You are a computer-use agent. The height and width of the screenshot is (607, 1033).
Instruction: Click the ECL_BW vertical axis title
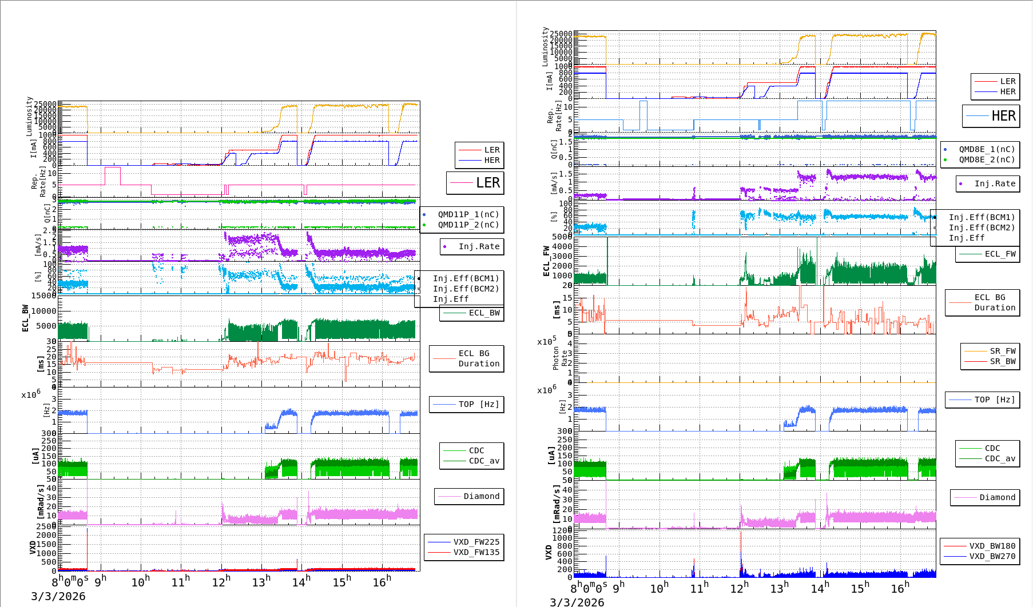tap(25, 318)
